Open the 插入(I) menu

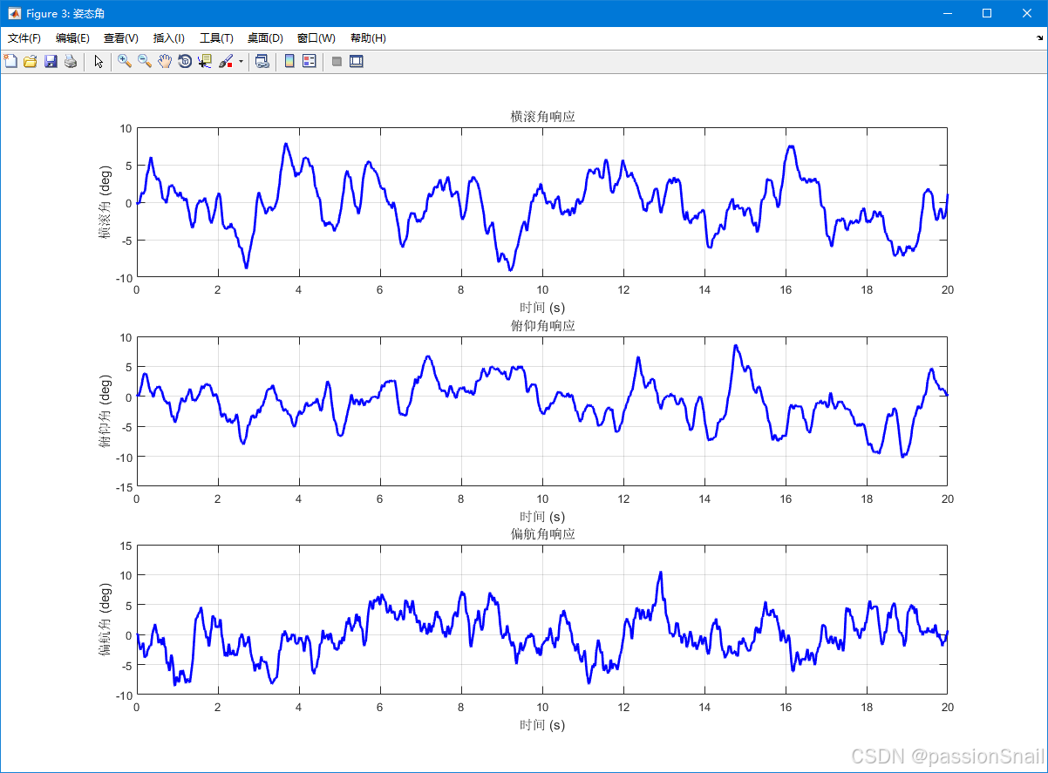tap(169, 38)
